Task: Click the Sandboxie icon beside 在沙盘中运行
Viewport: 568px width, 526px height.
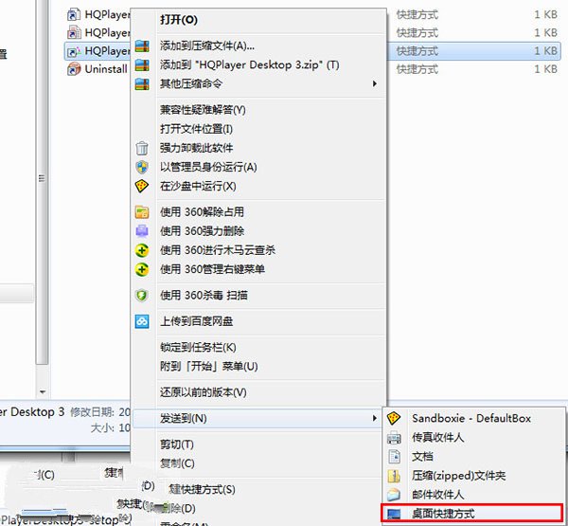Action: tap(142, 186)
